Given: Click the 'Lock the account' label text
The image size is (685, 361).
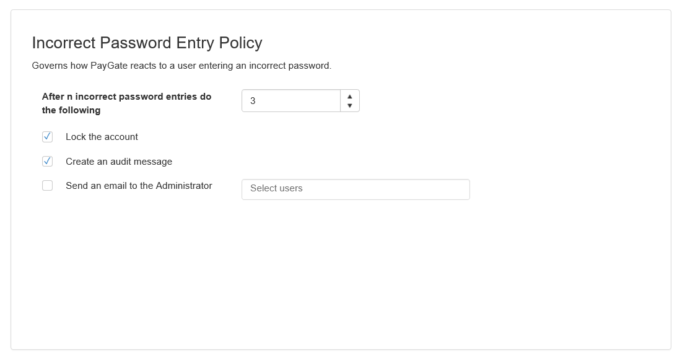Looking at the screenshot, I should [x=102, y=137].
